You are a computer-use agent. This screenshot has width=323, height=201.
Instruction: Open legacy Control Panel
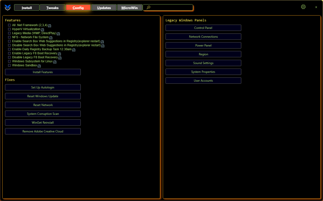(x=203, y=28)
